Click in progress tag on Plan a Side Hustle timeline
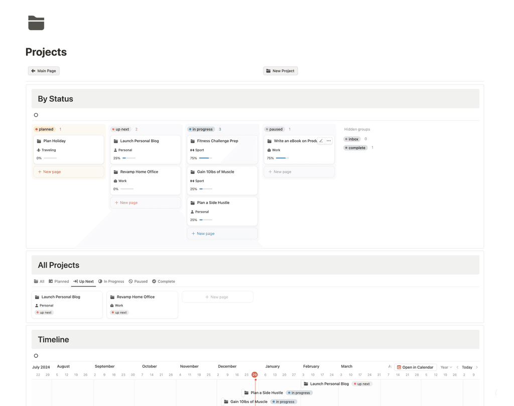 [299, 392]
